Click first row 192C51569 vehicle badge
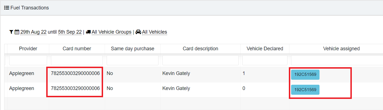The image size is (383, 110). pos(305,75)
